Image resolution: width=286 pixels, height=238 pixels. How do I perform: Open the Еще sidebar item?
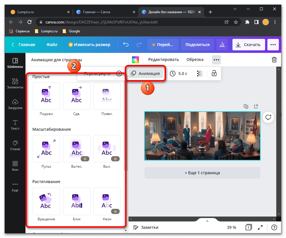15,187
